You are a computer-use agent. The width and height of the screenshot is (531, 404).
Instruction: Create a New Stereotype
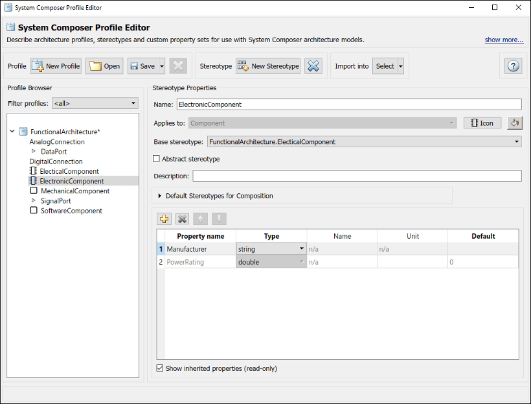(x=267, y=65)
